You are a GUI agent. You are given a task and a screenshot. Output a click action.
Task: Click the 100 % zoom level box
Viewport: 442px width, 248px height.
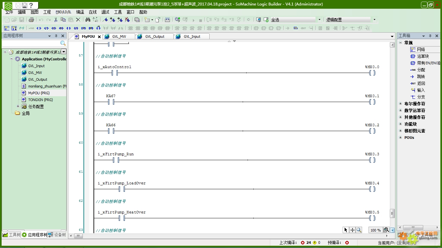coord(375,230)
